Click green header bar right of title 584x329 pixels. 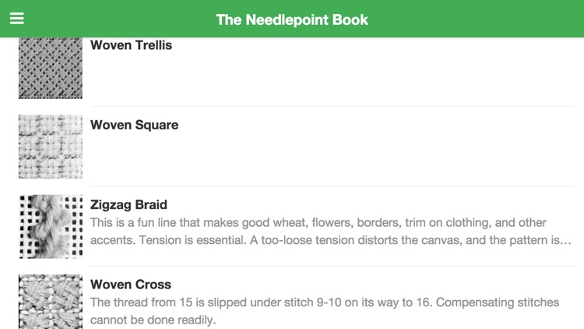point(483,19)
